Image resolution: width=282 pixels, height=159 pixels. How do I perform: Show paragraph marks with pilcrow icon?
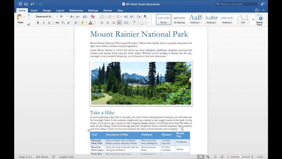145,17
